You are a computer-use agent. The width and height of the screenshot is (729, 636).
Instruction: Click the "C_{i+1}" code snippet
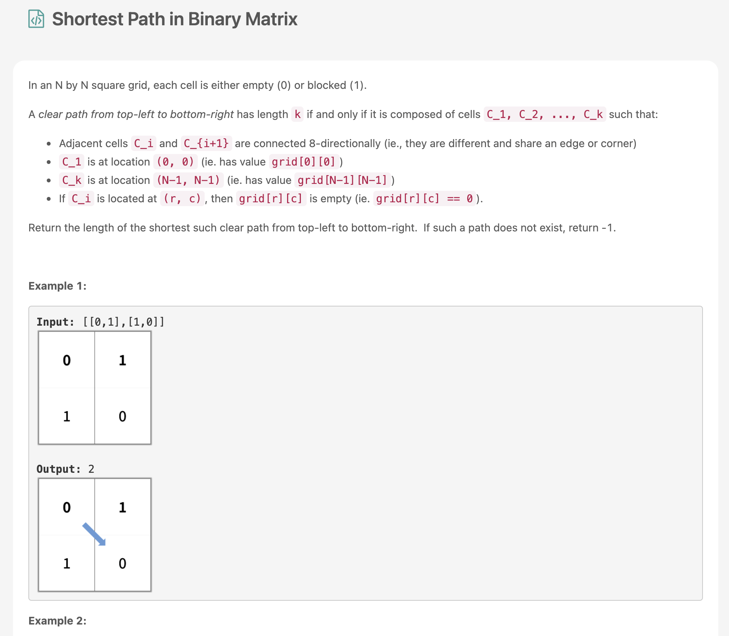tap(206, 143)
